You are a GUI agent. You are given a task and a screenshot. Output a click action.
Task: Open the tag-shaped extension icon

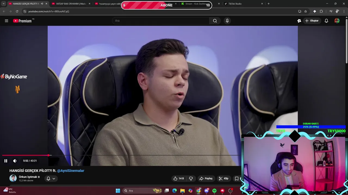[315, 11]
